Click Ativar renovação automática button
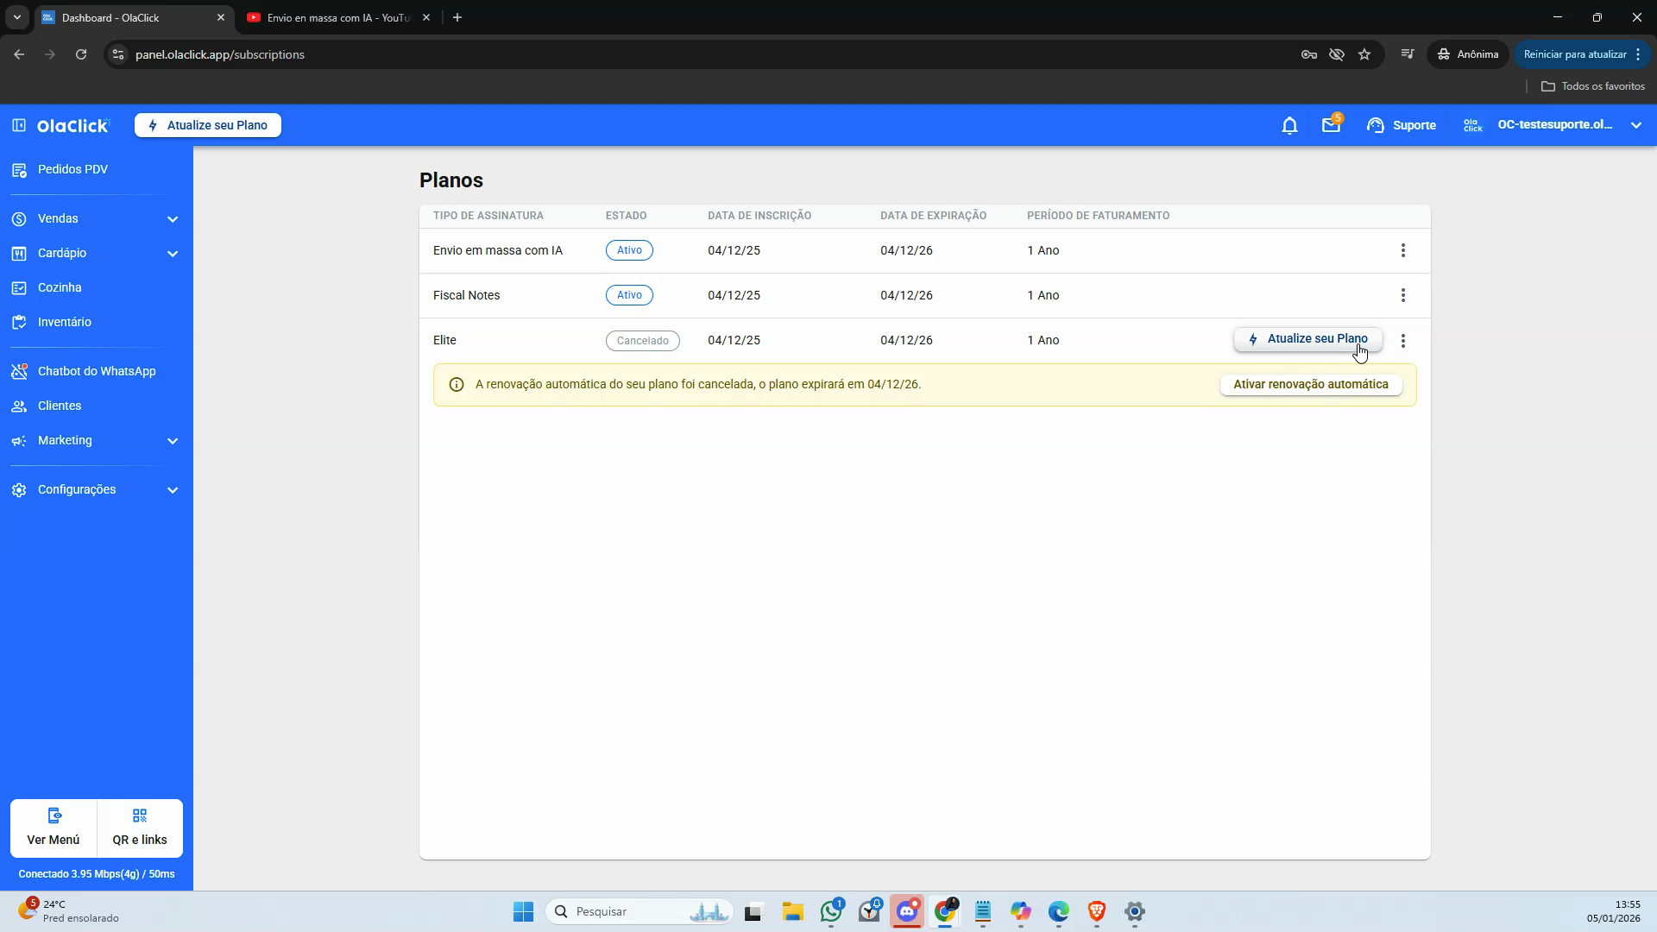Screen dimensions: 1657x932 [1311, 385]
